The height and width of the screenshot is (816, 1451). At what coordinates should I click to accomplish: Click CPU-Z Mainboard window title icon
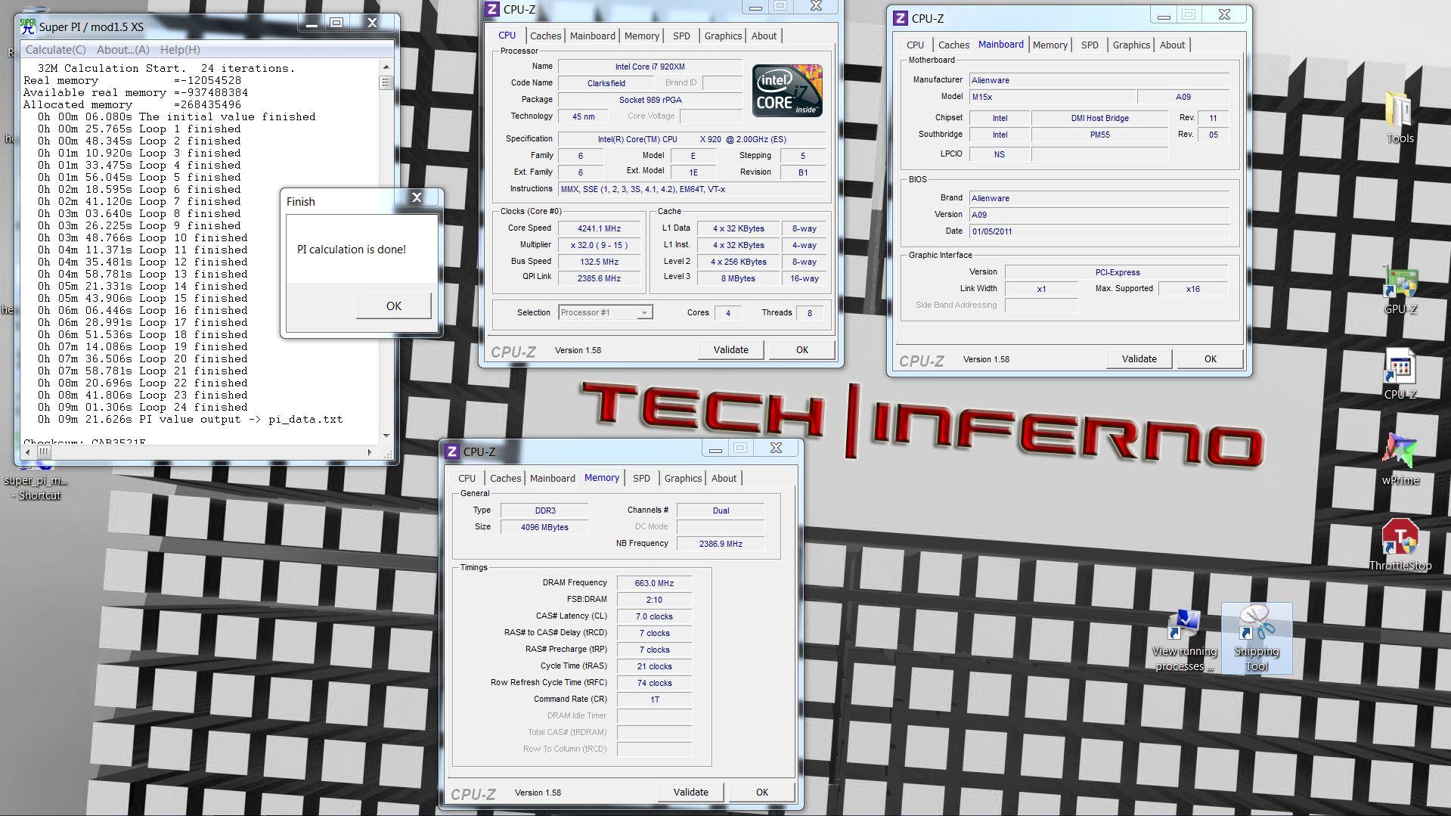pos(900,18)
